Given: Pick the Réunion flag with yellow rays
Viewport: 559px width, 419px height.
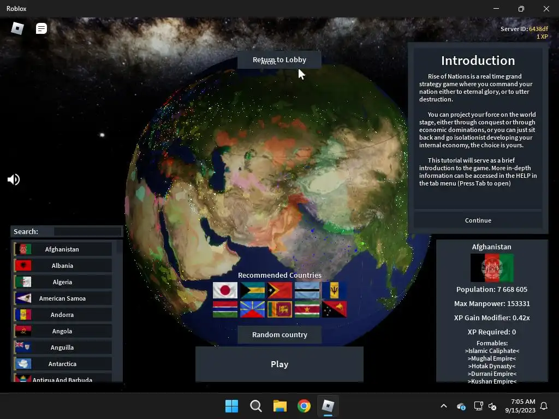Looking at the screenshot, I should pos(252,309).
